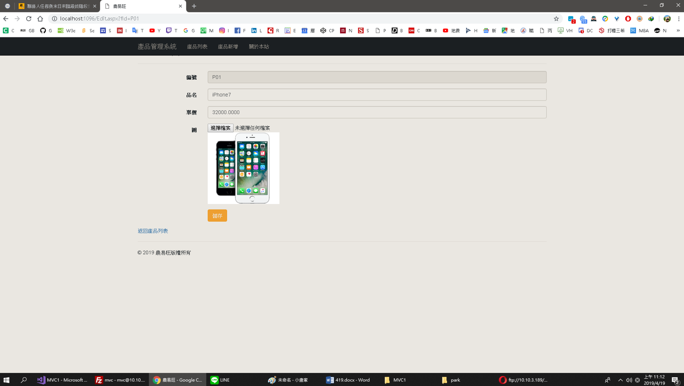Screen dimensions: 684x386
Task: Open the taskbar clock showing 上午 11:12
Action: click(654, 380)
